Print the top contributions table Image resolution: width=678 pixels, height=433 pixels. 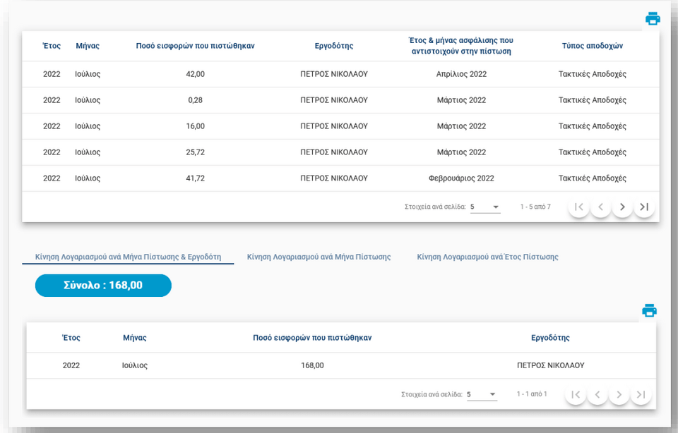(653, 18)
